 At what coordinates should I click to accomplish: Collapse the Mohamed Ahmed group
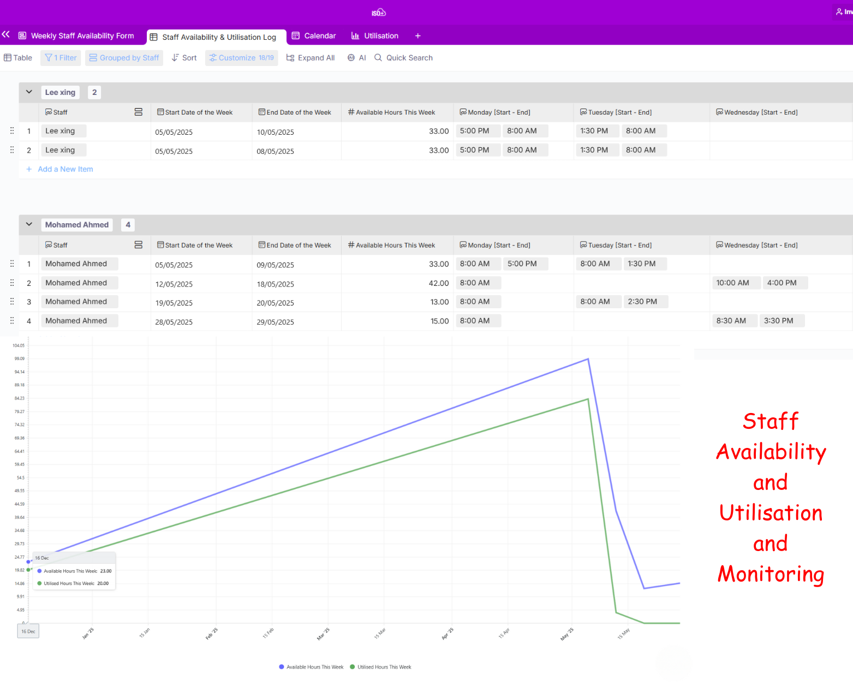pyautogui.click(x=29, y=224)
